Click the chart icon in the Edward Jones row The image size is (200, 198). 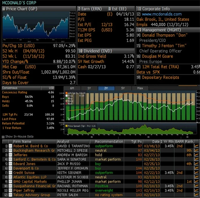197,164
